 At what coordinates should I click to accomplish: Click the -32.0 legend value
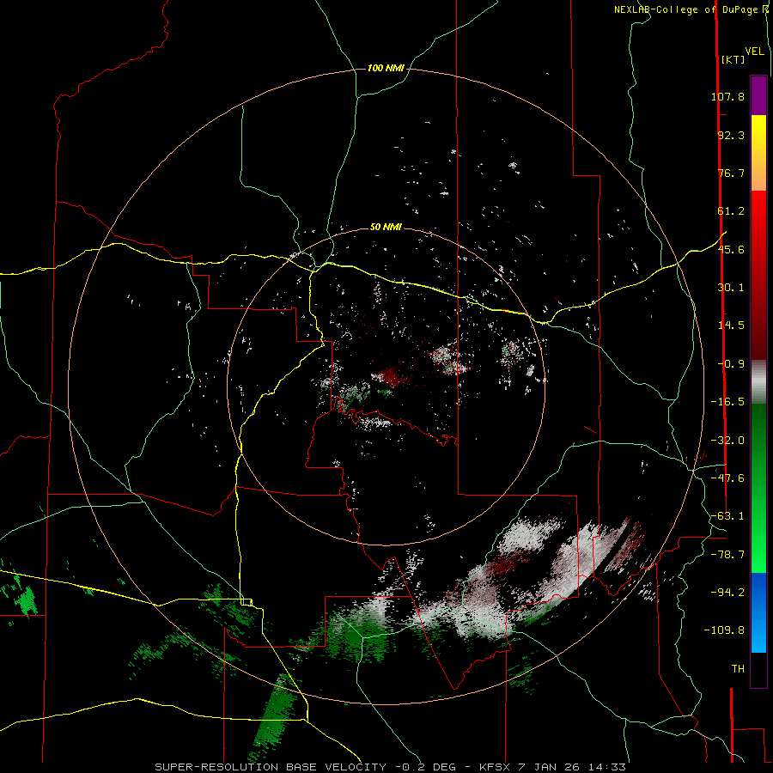(x=727, y=441)
